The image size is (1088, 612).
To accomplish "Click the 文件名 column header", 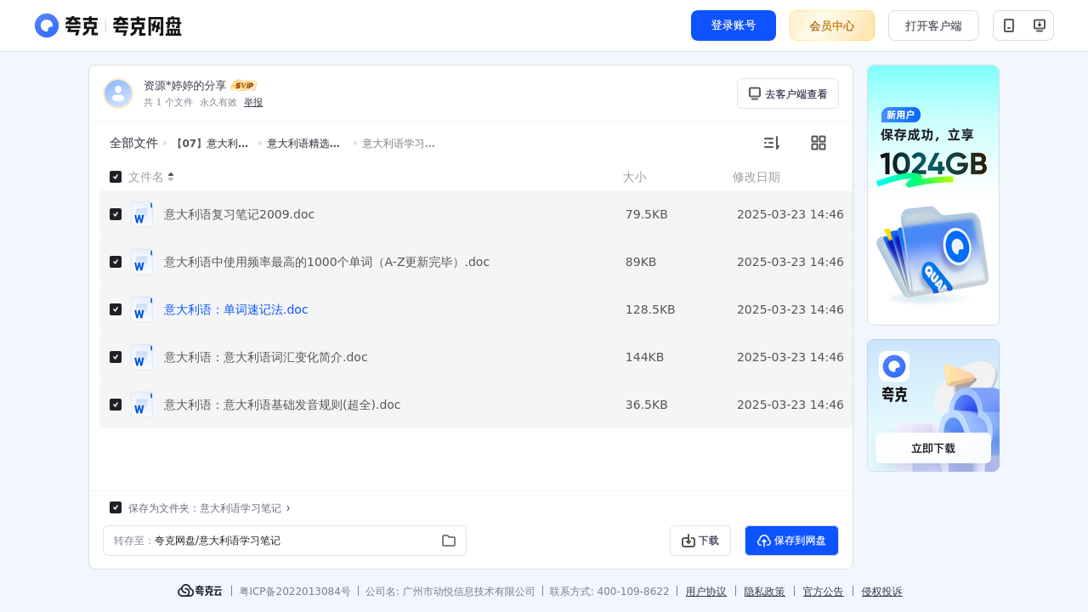I will tap(146, 177).
